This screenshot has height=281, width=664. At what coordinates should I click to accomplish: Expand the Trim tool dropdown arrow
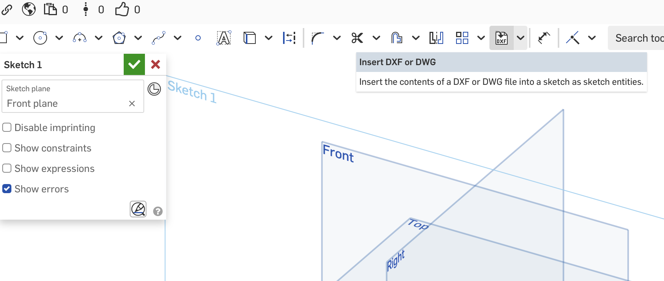pyautogui.click(x=376, y=38)
